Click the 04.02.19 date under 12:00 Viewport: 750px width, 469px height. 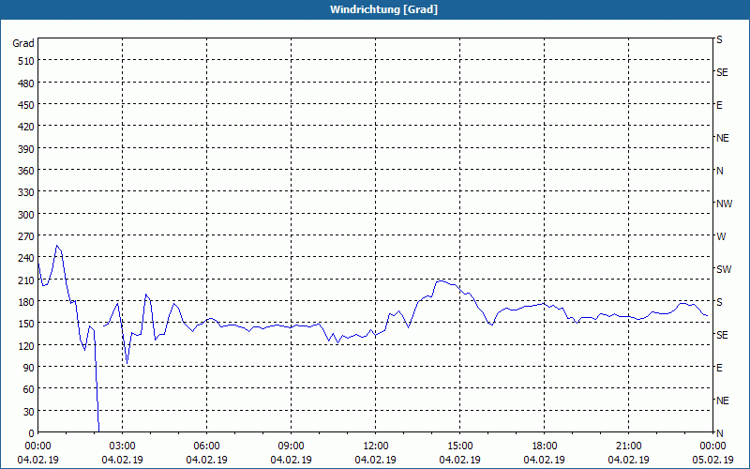[376, 460]
